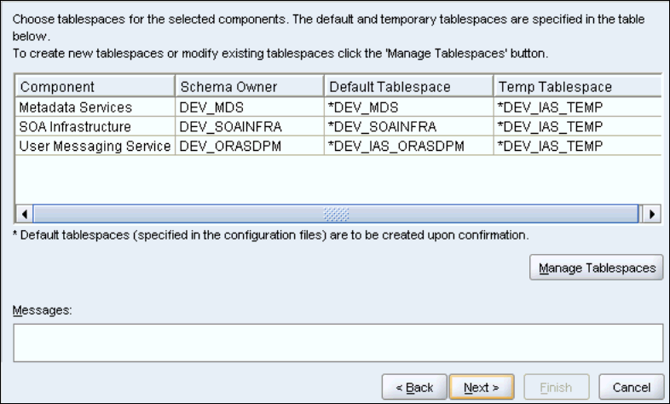
Task: Click the Messages text area
Action: pos(338,342)
